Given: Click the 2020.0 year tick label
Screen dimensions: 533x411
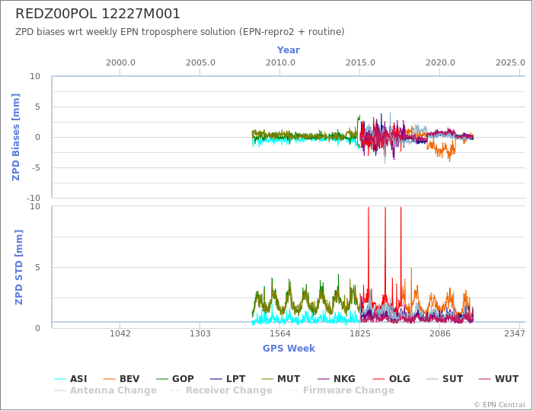Looking at the screenshot, I should [x=440, y=63].
